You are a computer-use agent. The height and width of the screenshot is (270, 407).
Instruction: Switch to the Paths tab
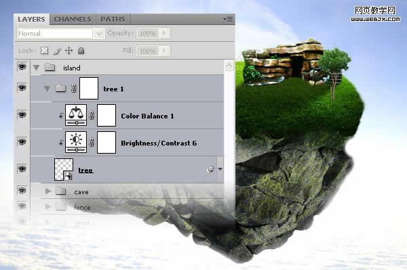[x=113, y=20]
